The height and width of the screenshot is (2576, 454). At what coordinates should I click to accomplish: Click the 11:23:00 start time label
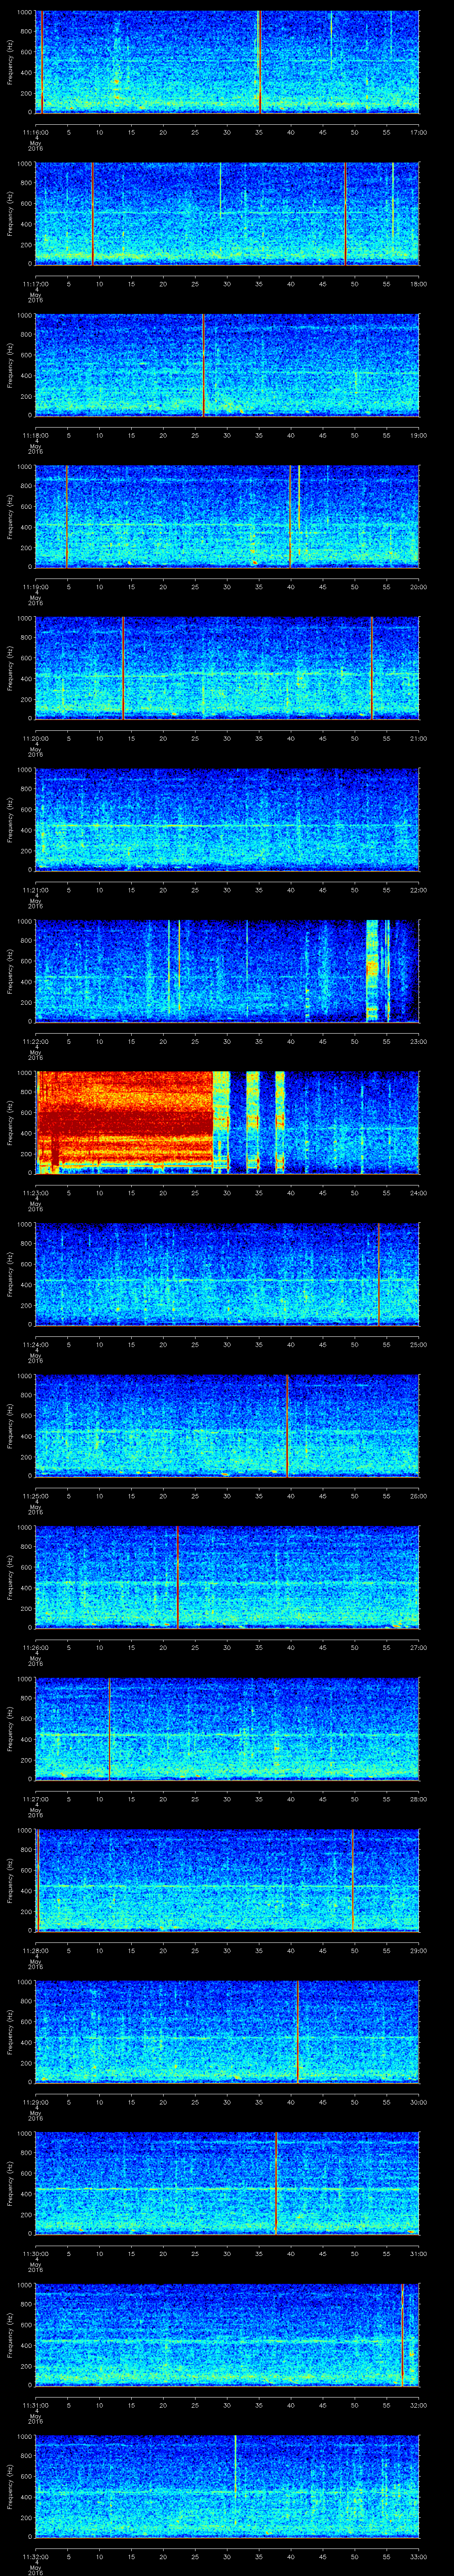coord(36,1192)
